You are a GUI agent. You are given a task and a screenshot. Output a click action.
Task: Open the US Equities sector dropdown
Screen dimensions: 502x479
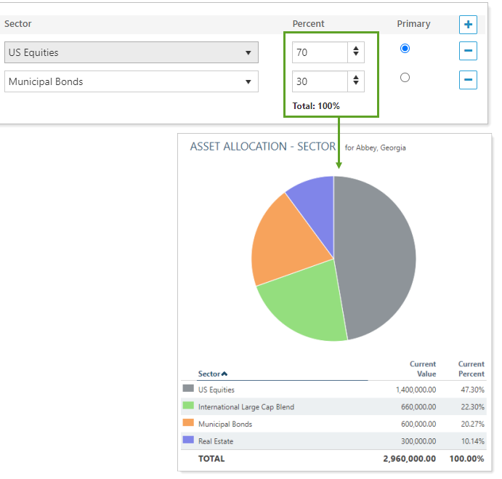click(x=131, y=52)
